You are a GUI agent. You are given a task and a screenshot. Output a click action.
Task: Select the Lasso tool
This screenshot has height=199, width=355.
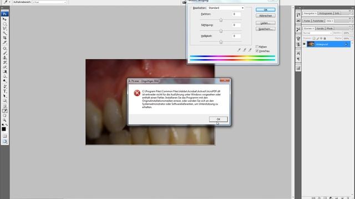pos(4,29)
